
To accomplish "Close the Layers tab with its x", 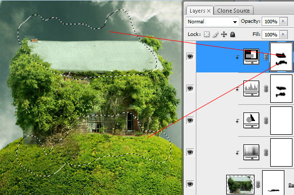I will (209, 11).
